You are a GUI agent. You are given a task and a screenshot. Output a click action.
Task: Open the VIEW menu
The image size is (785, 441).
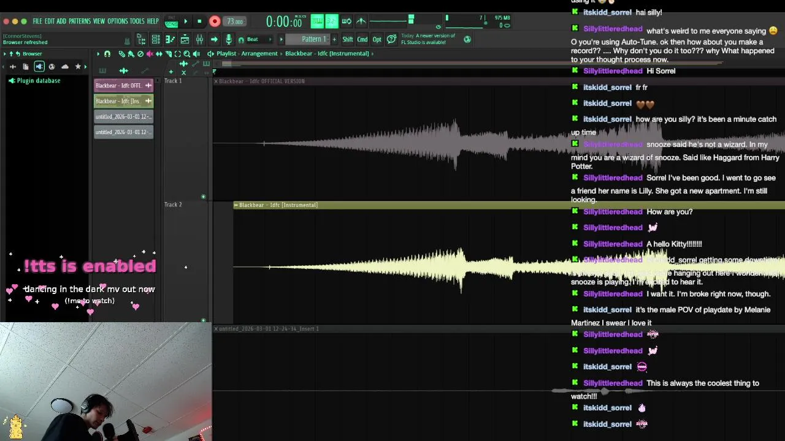[99, 21]
